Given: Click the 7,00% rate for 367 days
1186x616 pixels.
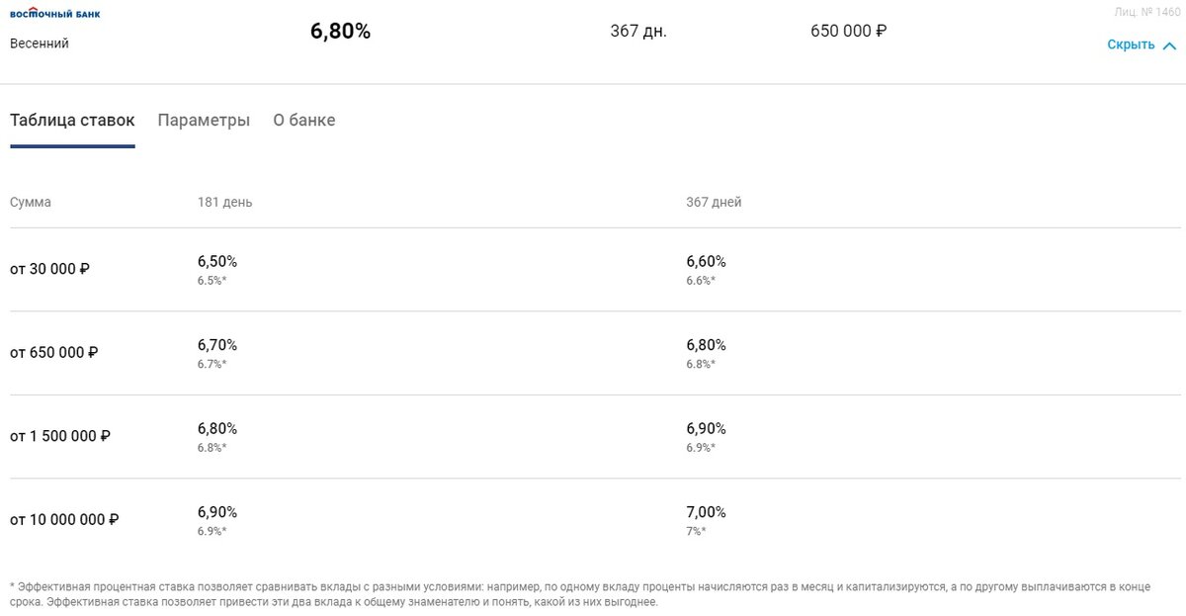Looking at the screenshot, I should click(707, 512).
